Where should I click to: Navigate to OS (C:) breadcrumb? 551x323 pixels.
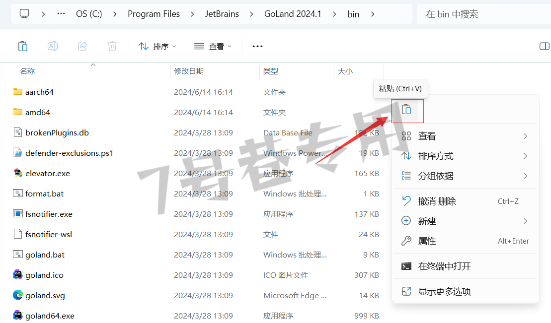(x=89, y=14)
